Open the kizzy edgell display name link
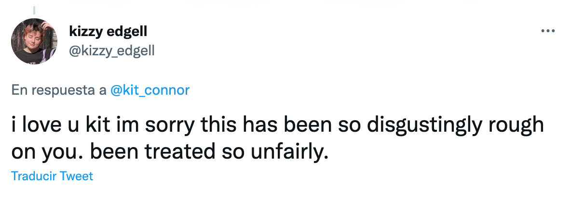The width and height of the screenshot is (570, 199). click(108, 32)
